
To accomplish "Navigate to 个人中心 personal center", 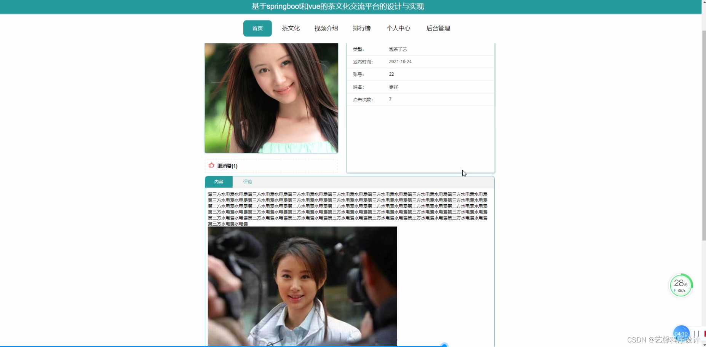I will 399,28.
